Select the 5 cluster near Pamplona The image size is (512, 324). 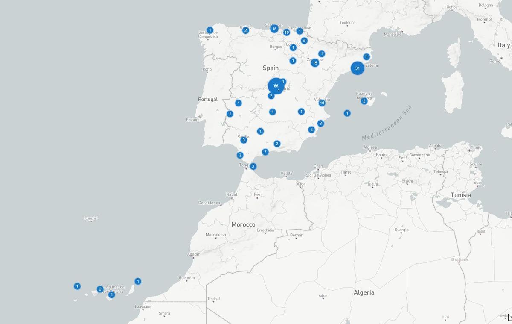tap(304, 40)
